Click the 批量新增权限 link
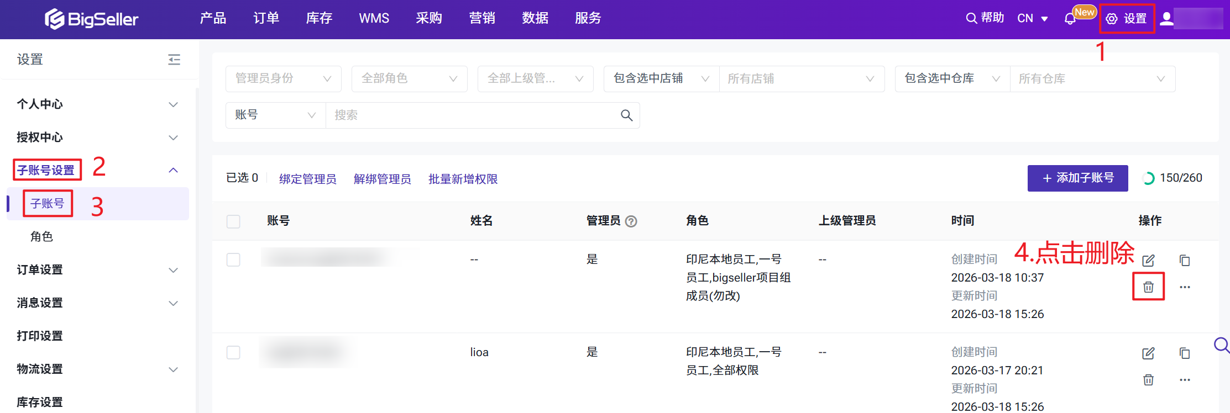Viewport: 1230px width, 413px height. (x=463, y=179)
